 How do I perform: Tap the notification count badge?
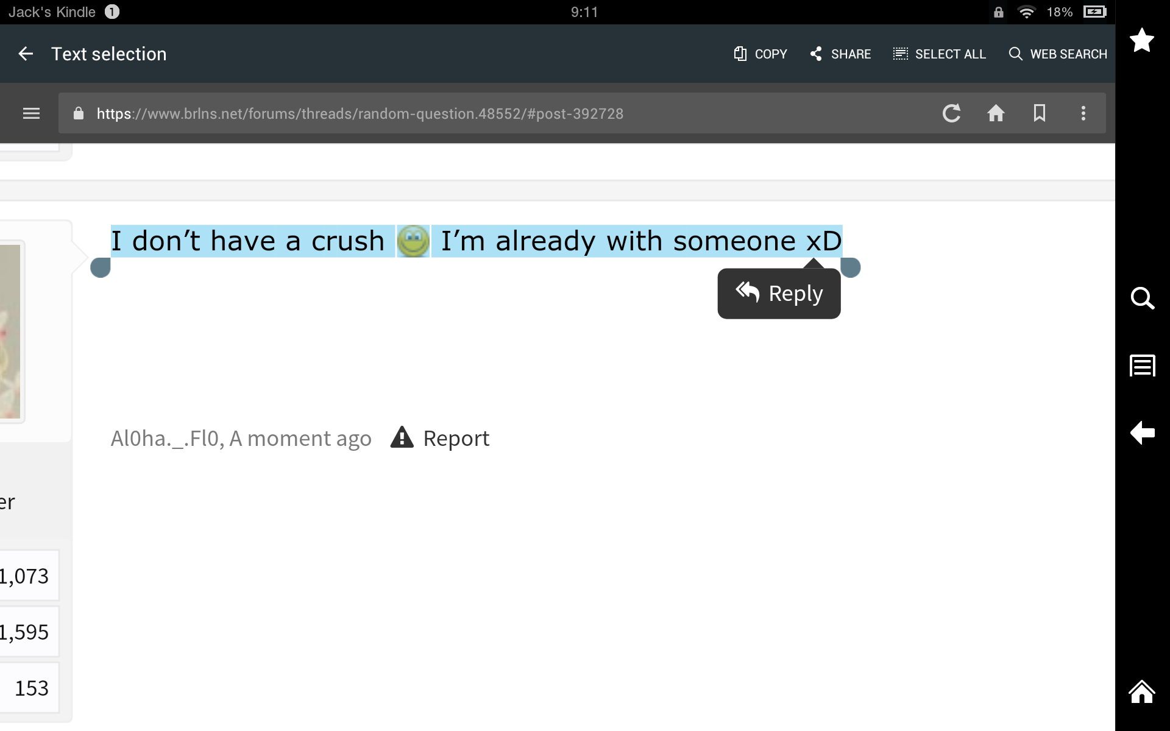[112, 12]
